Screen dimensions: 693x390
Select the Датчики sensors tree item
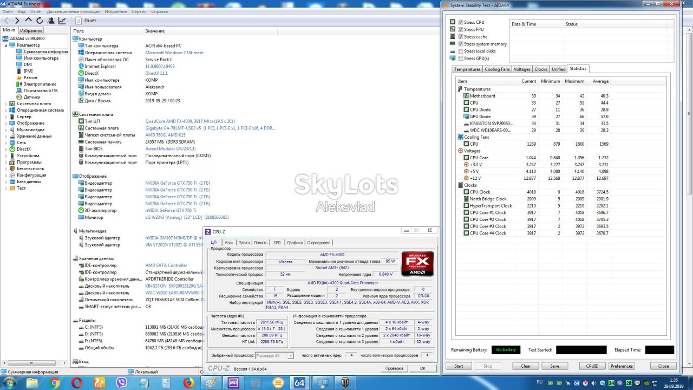pyautogui.click(x=32, y=97)
